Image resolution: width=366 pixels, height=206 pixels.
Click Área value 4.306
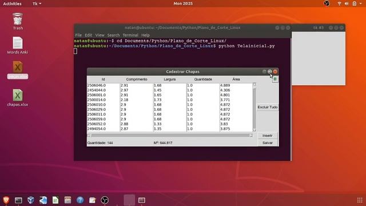225,90
